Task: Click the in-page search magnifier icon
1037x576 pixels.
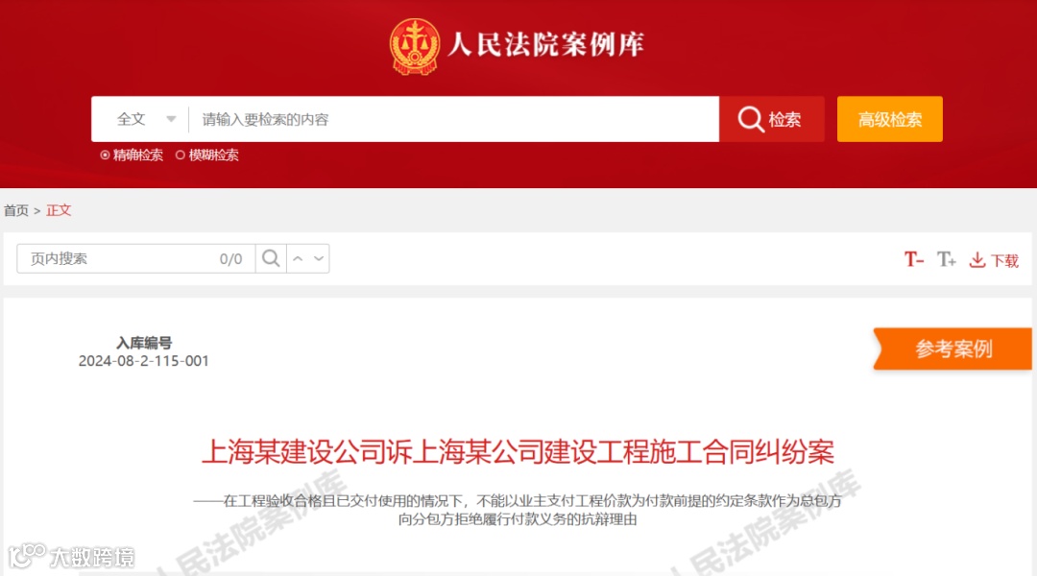Action: [271, 258]
